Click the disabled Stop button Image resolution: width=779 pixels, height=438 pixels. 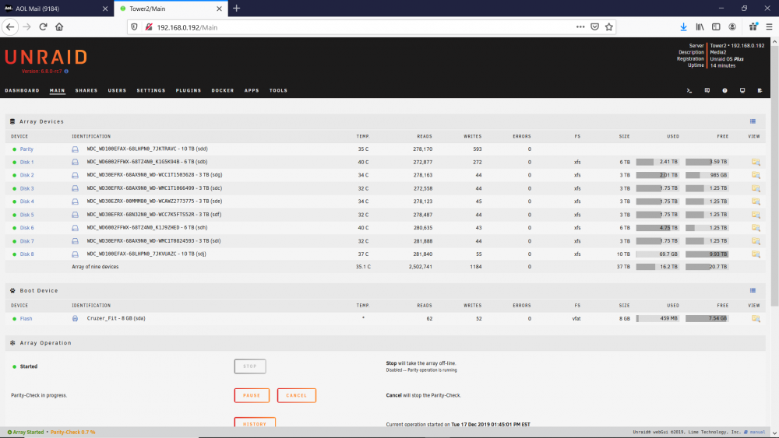(x=250, y=366)
